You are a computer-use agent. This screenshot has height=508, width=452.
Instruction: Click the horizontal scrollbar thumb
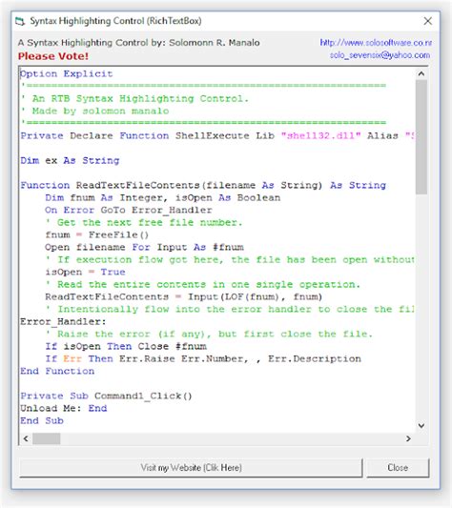tap(47, 438)
